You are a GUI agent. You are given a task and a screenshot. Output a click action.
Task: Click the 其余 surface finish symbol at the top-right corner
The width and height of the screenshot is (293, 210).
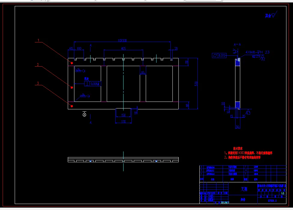coord(271,15)
